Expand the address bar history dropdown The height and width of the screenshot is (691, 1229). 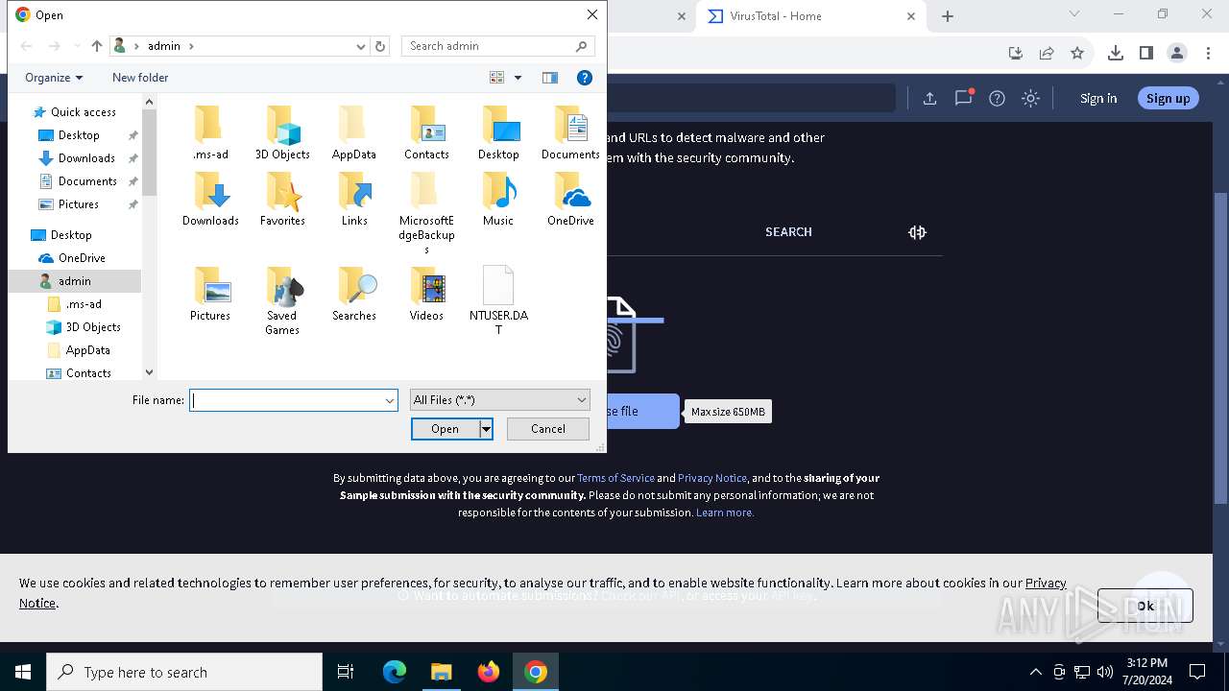361,46
